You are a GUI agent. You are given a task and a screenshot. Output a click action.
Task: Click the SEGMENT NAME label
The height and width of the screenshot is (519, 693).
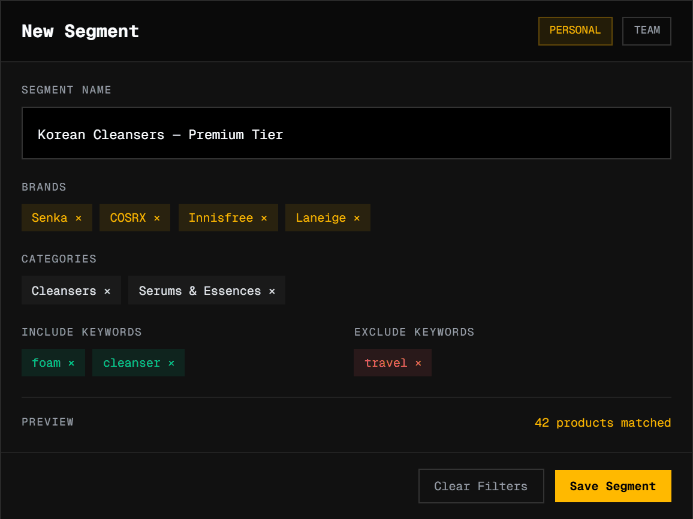67,90
